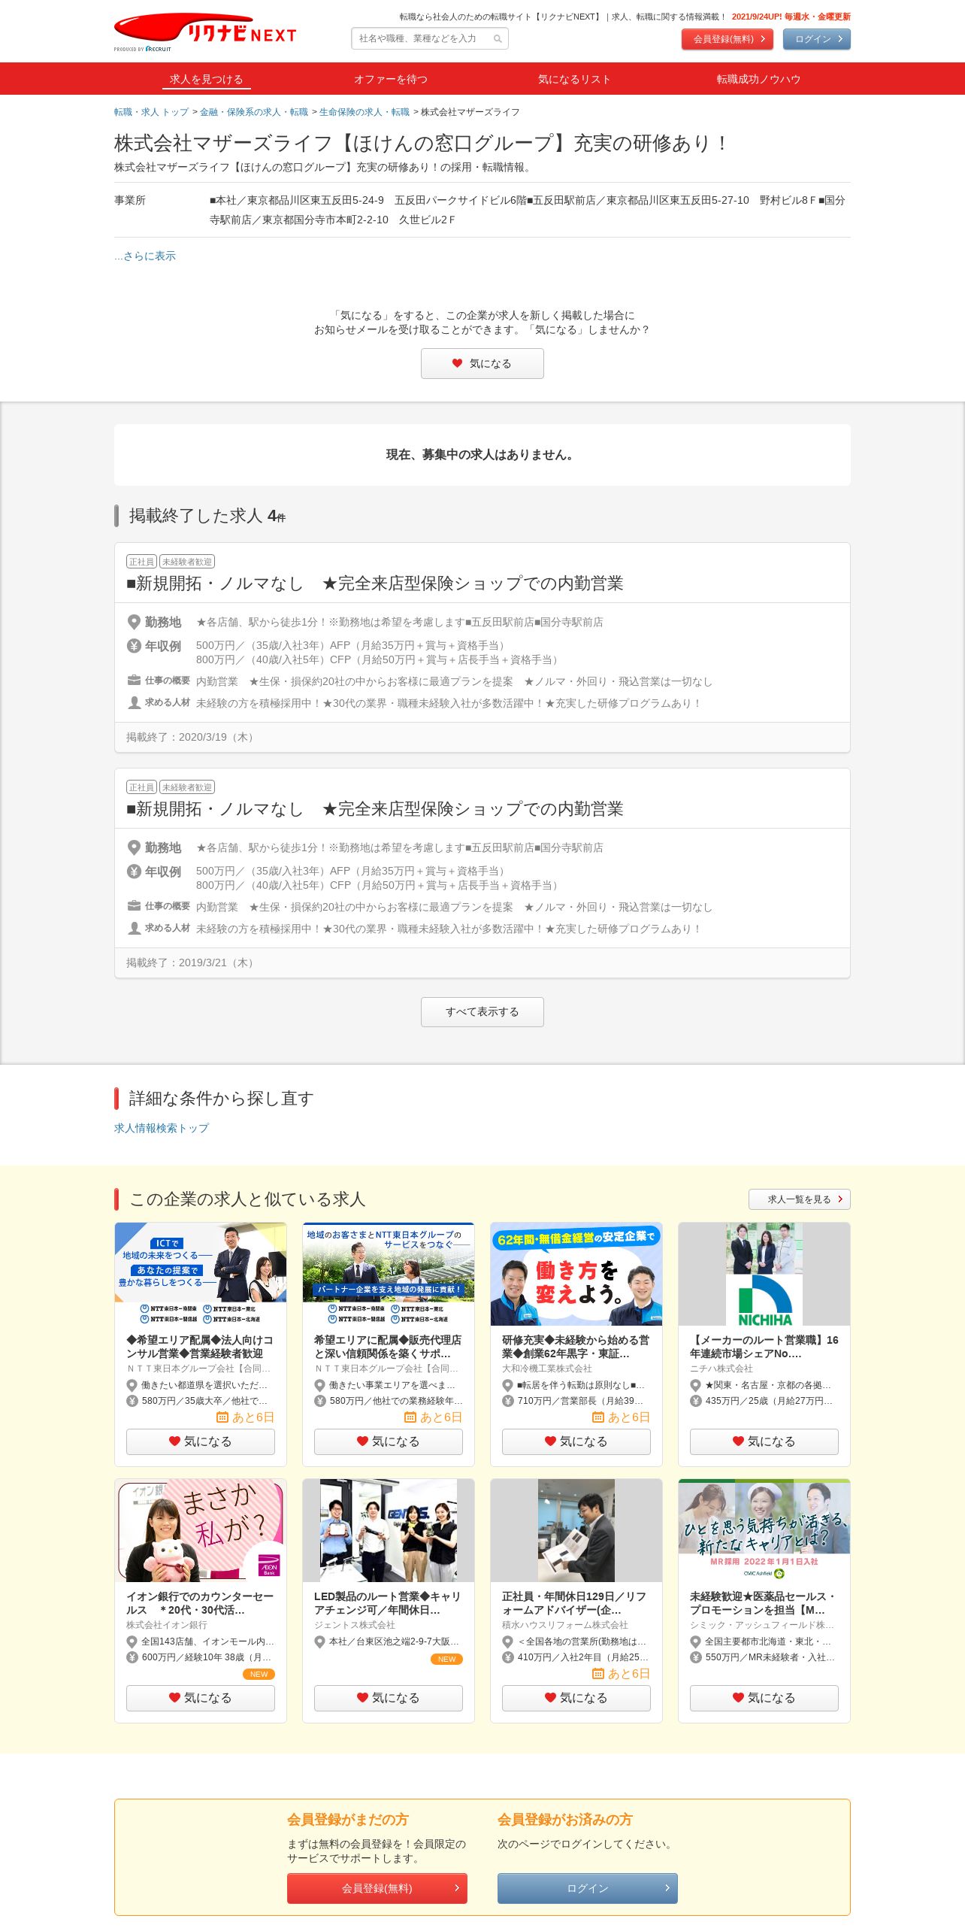Open the NTT東日本 パートナー企業 thumbnail

click(389, 1274)
